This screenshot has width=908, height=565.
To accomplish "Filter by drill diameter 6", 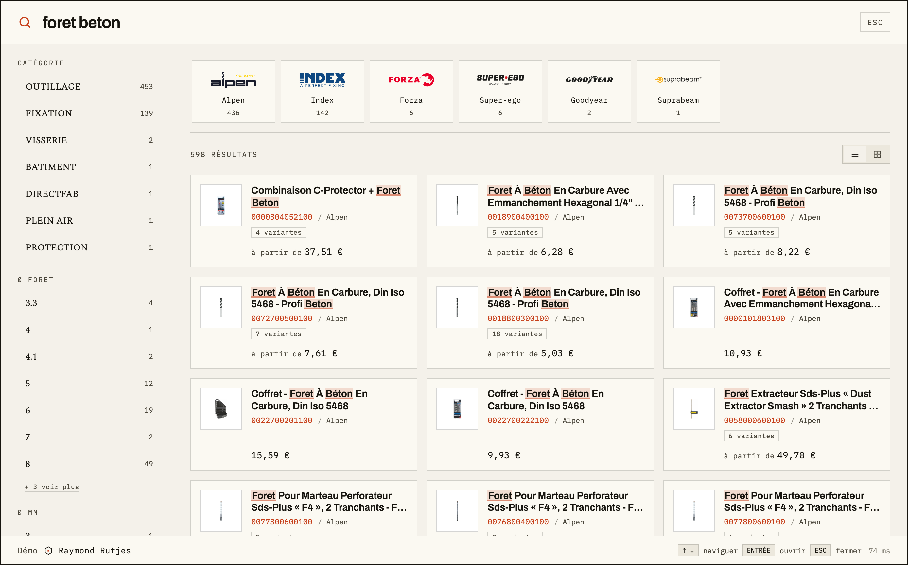I will pyautogui.click(x=89, y=410).
